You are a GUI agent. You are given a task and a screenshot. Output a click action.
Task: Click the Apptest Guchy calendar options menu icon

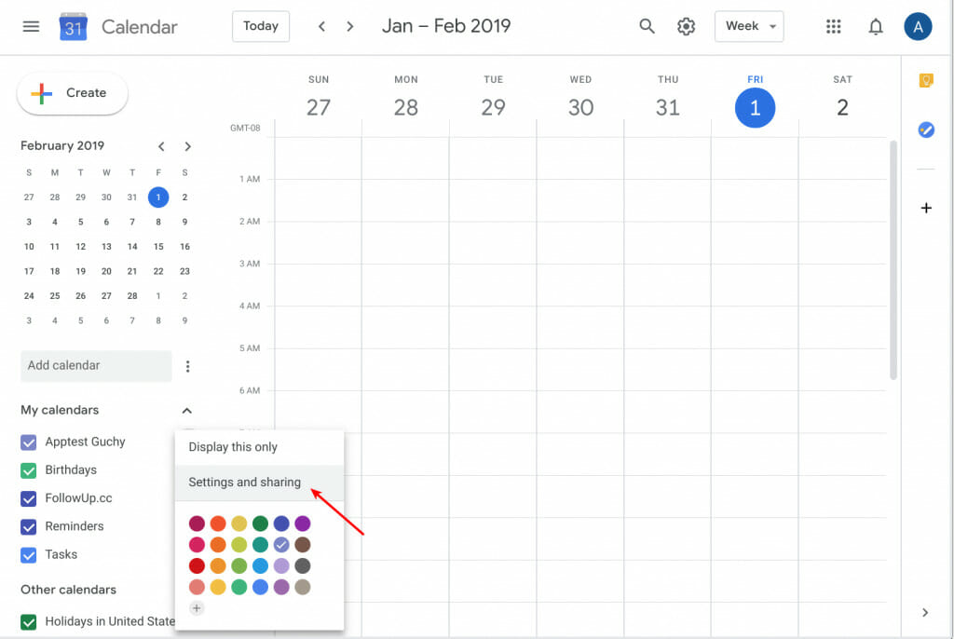tap(187, 442)
